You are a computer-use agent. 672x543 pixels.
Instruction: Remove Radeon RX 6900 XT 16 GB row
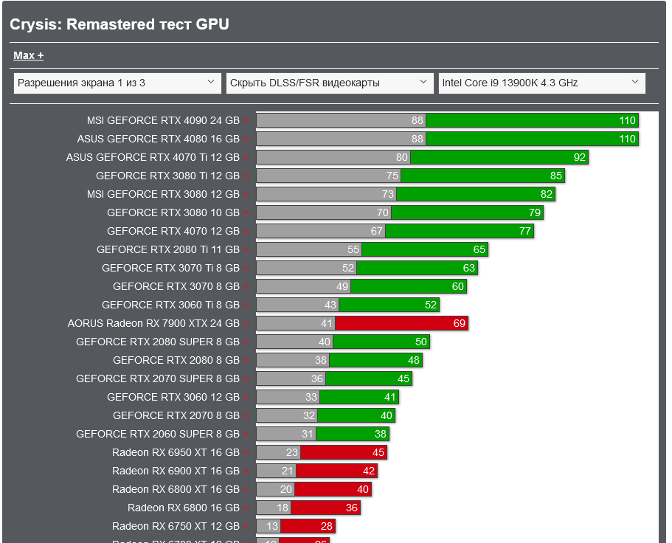pyautogui.click(x=246, y=471)
